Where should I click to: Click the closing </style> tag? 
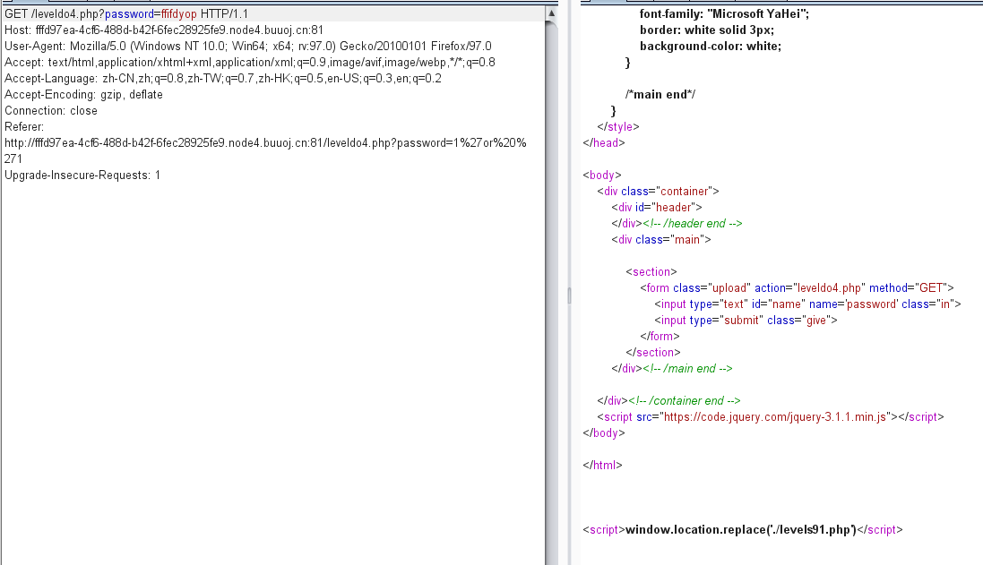[618, 126]
